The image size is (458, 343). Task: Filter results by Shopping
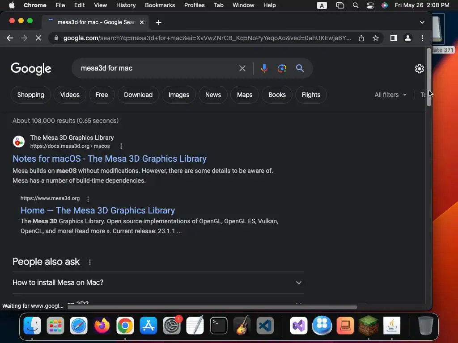[x=31, y=95]
